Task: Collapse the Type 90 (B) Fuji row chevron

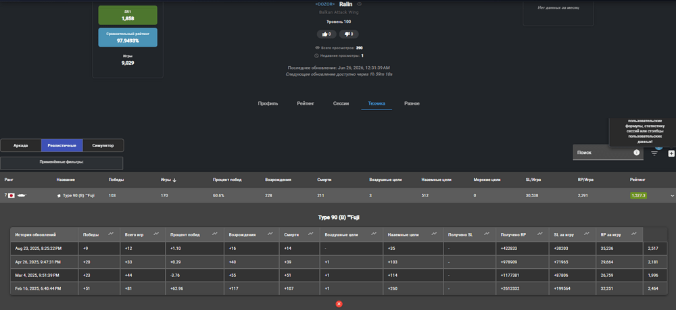Action: tap(672, 195)
